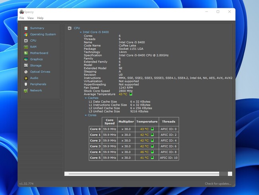Click the CPU label in sidebar
The width and height of the screenshot is (259, 195).
33,41
